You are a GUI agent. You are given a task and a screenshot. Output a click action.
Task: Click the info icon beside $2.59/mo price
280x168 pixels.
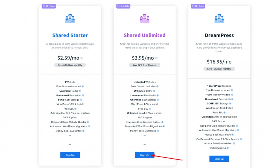point(82,58)
